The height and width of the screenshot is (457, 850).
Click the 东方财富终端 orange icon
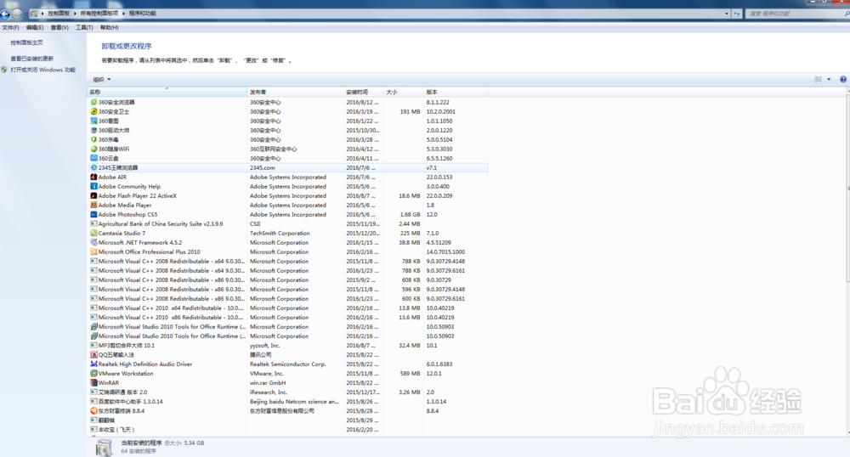pyautogui.click(x=93, y=411)
